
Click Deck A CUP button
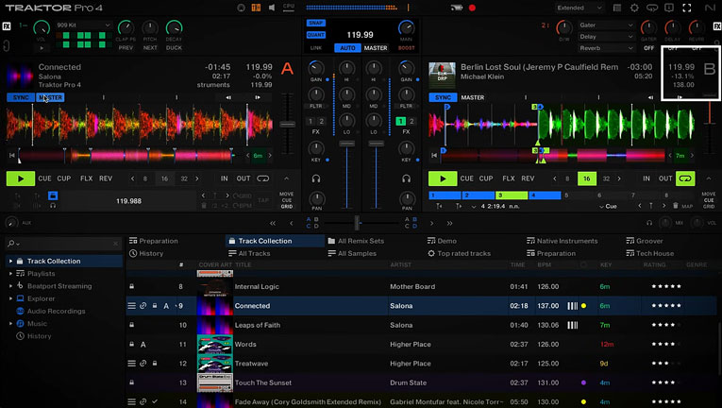tap(64, 178)
